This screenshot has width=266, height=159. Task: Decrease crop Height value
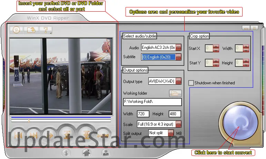click(246, 65)
